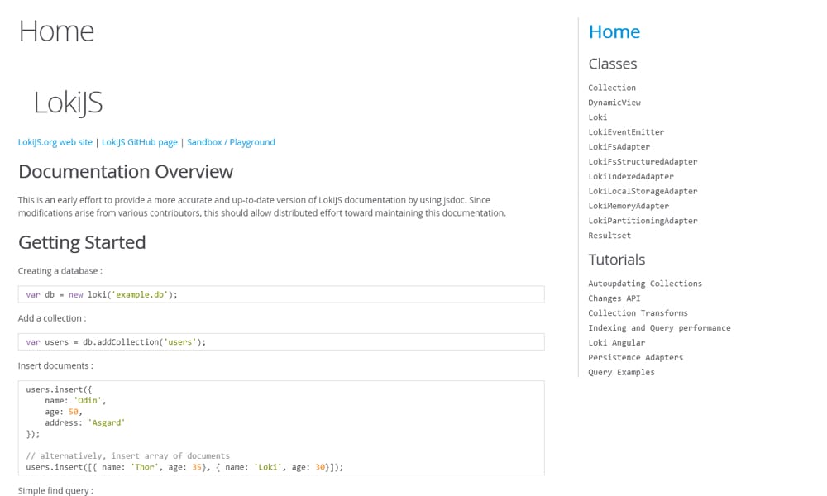
Task: View the Collection Transforms tutorial
Action: [638, 312]
